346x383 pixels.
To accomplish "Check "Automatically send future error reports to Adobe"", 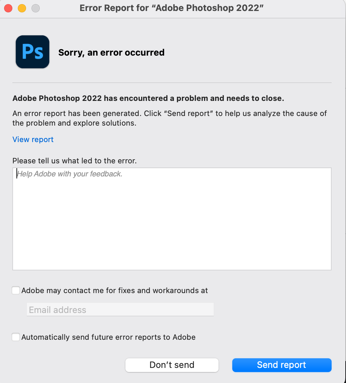I will pos(16,337).
